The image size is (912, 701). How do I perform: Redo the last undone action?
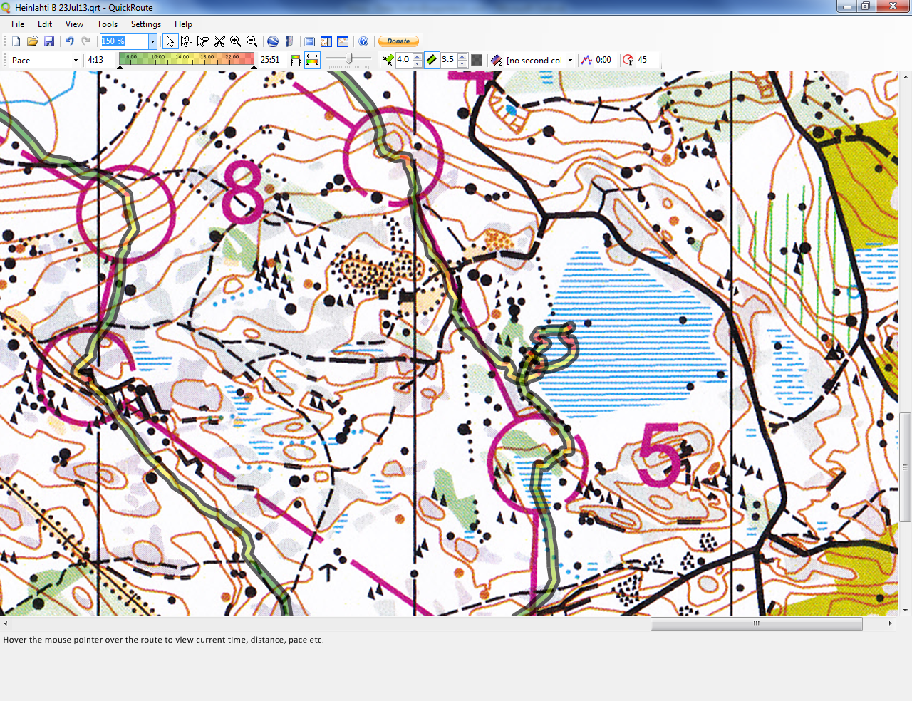tap(86, 41)
